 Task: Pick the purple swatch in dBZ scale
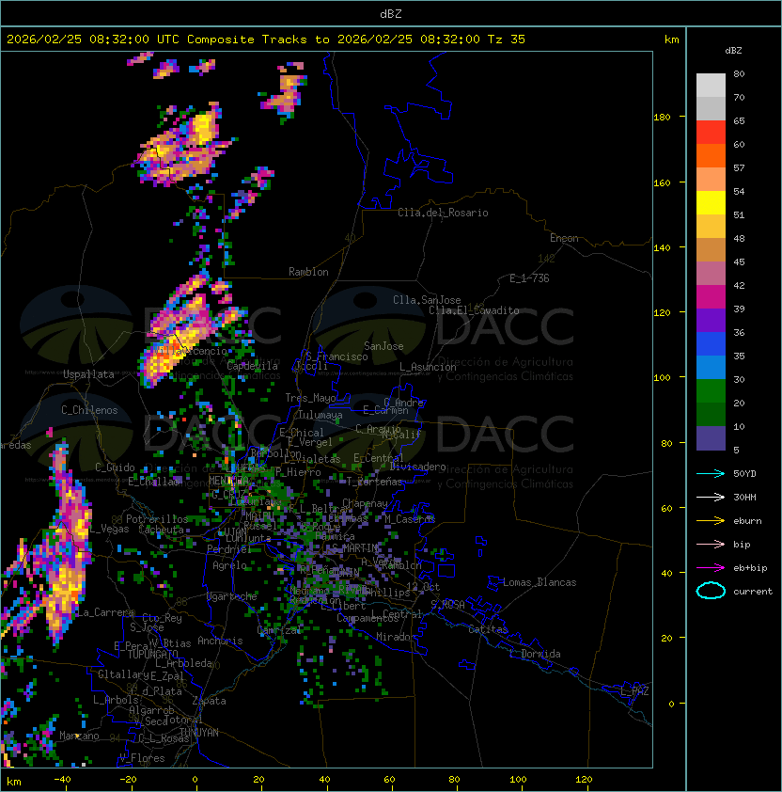click(x=711, y=321)
